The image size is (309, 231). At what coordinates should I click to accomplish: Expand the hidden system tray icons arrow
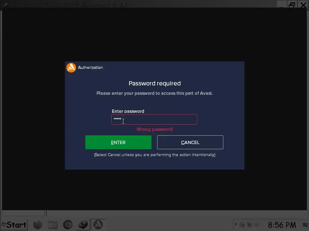236,224
